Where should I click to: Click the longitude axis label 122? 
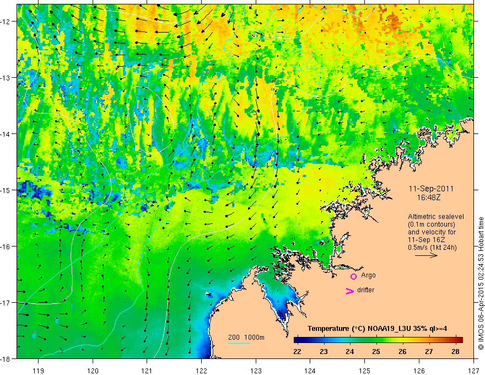pyautogui.click(x=201, y=371)
